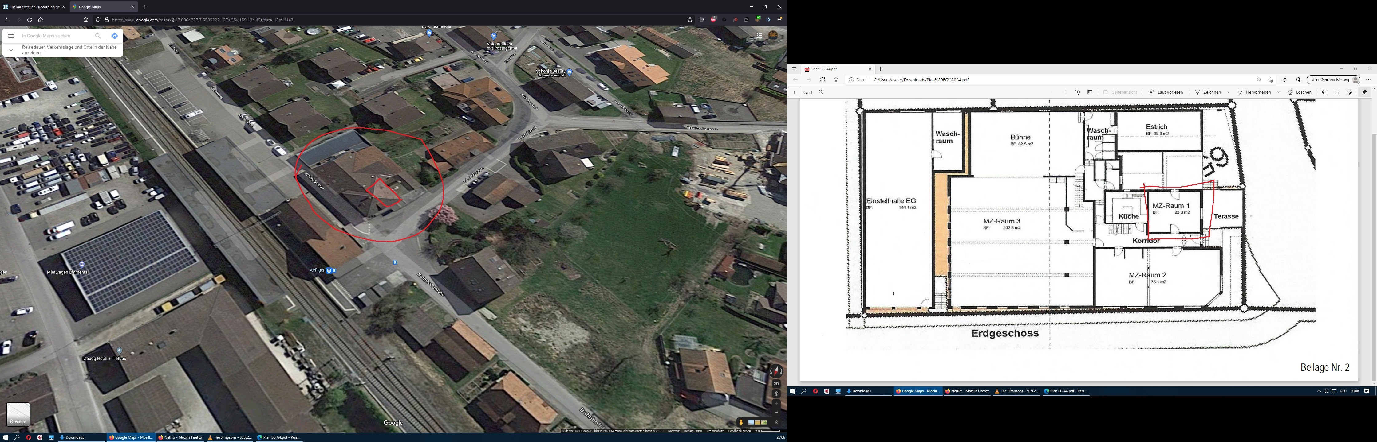
Task: Click the Volg Aefligen place marker
Action: (x=494, y=36)
